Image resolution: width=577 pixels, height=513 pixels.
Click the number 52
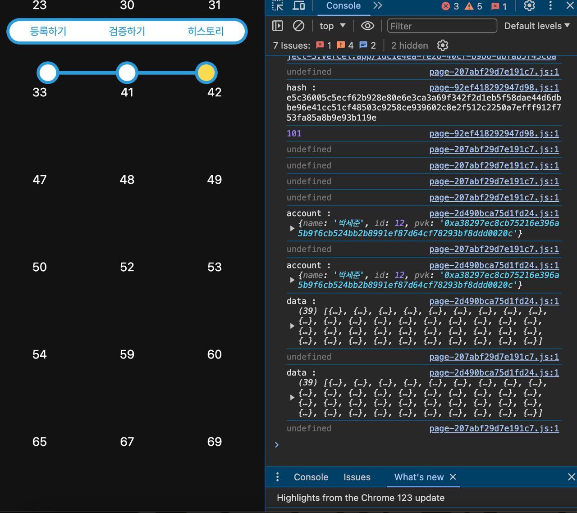(127, 267)
